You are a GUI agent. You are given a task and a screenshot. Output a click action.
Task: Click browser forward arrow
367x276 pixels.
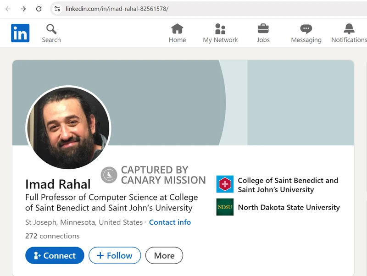tap(23, 9)
